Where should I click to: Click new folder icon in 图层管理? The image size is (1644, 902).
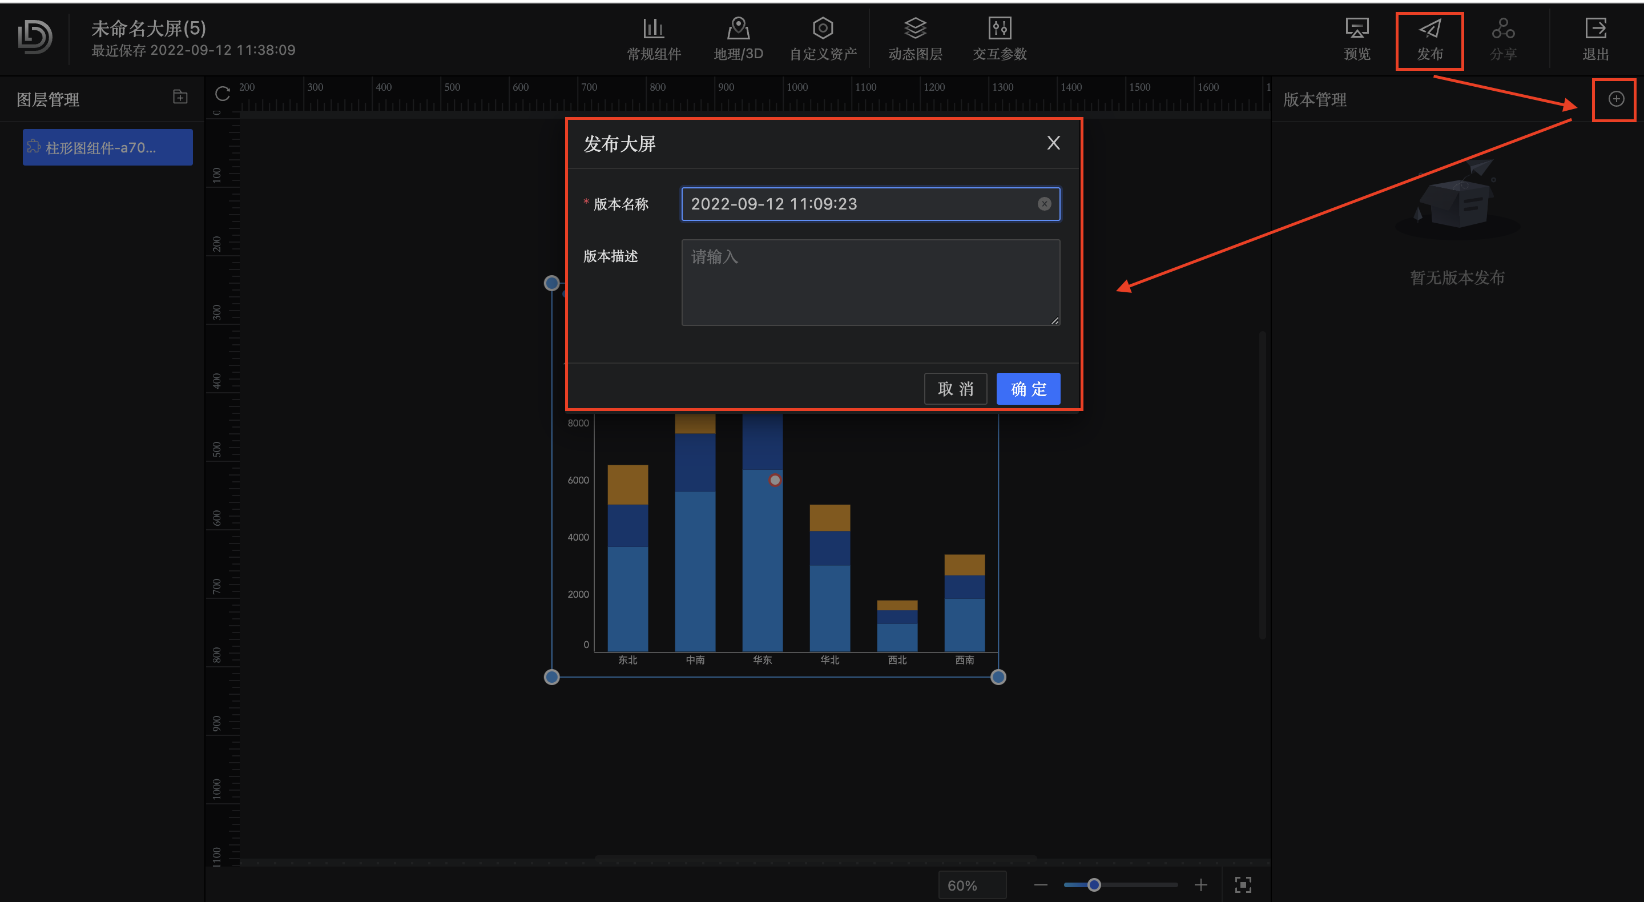tap(180, 96)
